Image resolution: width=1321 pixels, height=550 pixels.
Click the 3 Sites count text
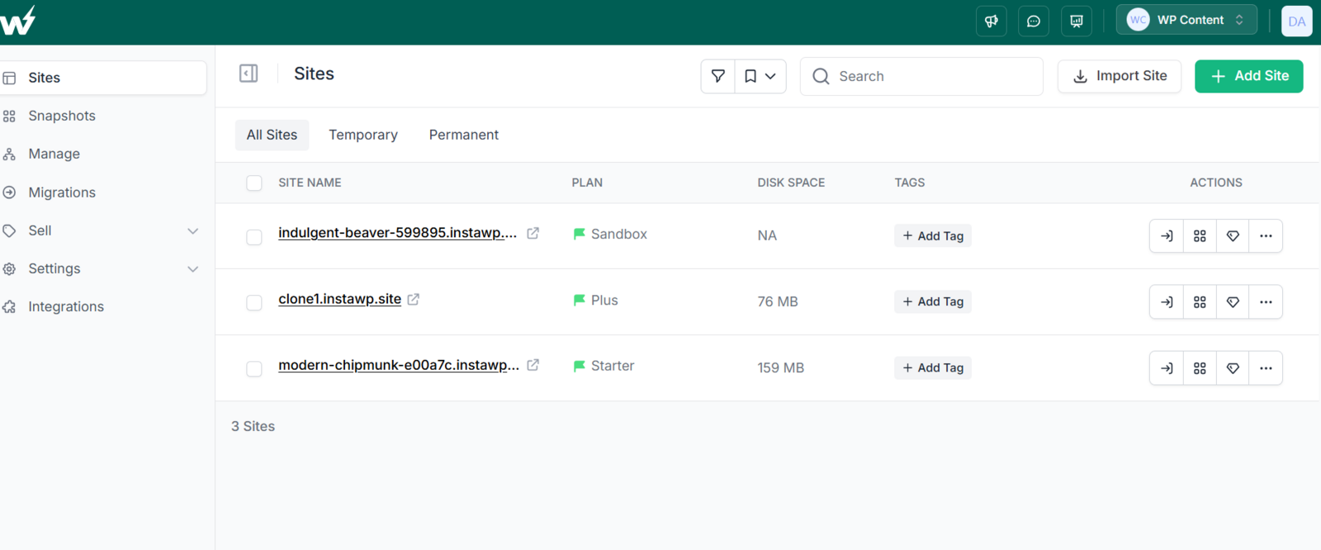tap(253, 426)
